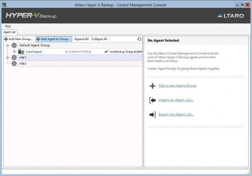Click the LOCALHOST:24253 address text
Image resolution: width=252 pixels, height=176 pixels.
[x=78, y=52]
